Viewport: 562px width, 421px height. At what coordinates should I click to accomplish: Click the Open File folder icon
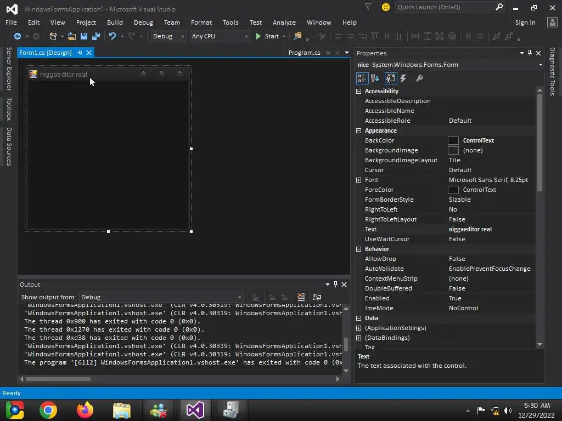click(72, 36)
